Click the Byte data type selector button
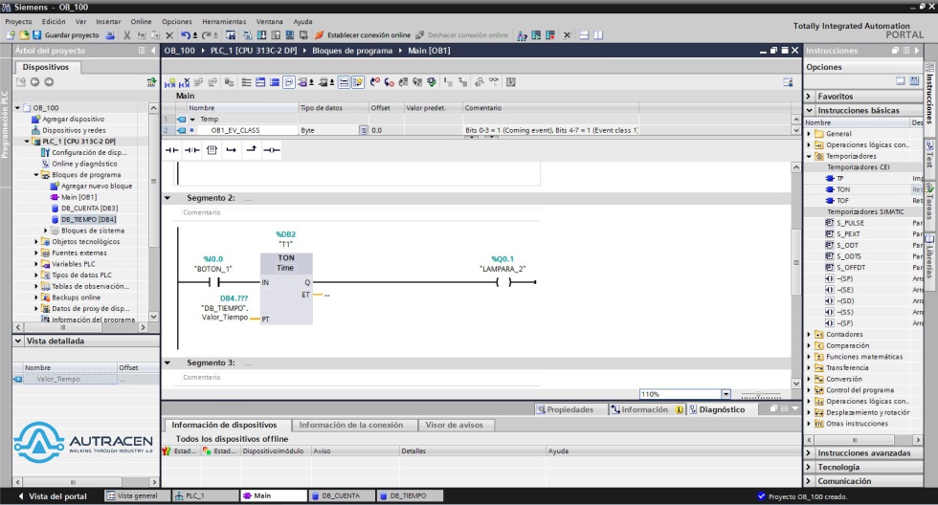Screen dimensions: 938x505 click(x=363, y=130)
